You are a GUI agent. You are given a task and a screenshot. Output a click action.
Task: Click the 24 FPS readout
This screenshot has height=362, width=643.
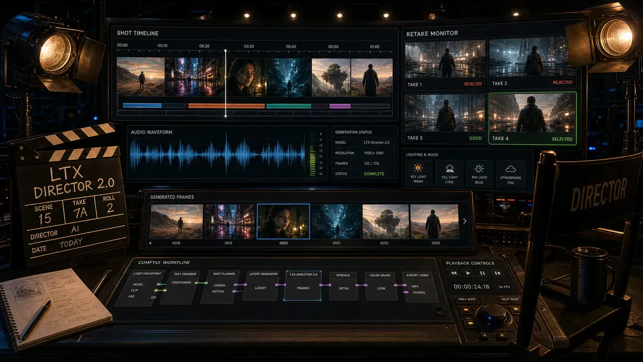504,287
